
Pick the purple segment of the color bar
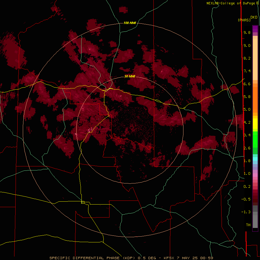pos(255,29)
